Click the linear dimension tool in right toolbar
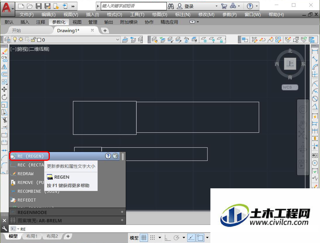 click(315, 51)
